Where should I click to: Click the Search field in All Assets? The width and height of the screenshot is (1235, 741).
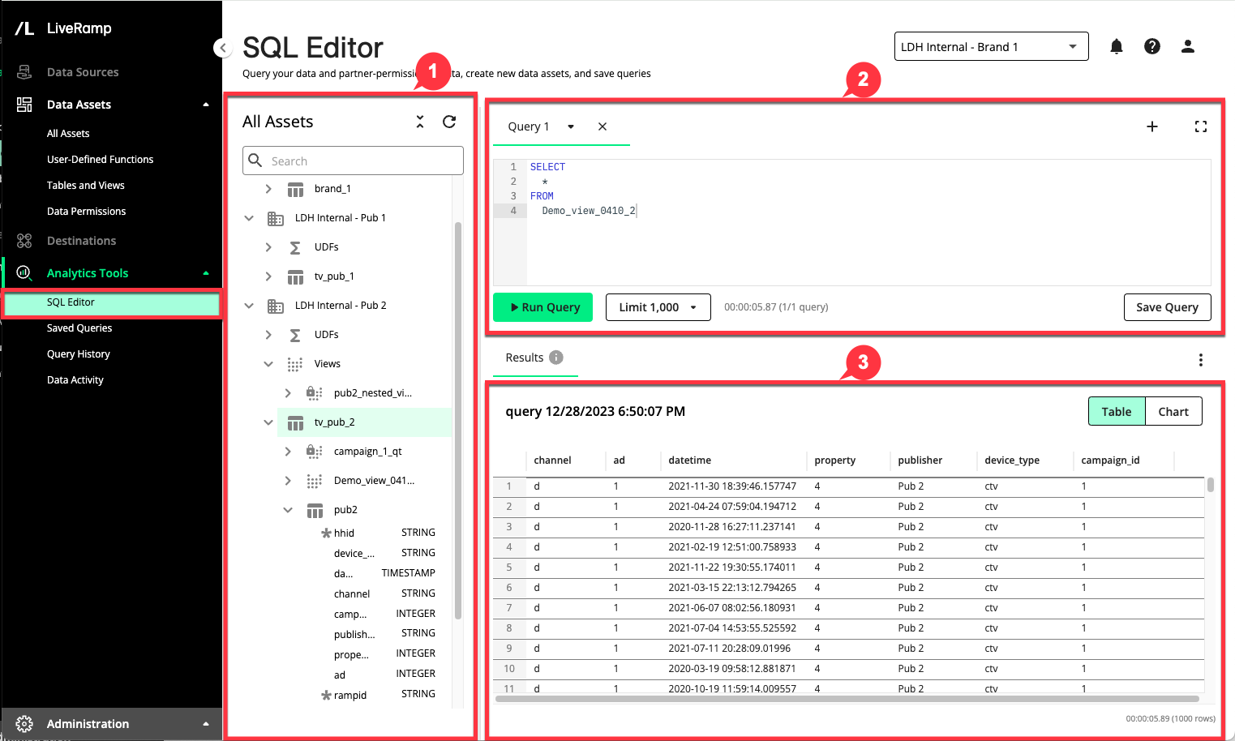(x=353, y=161)
